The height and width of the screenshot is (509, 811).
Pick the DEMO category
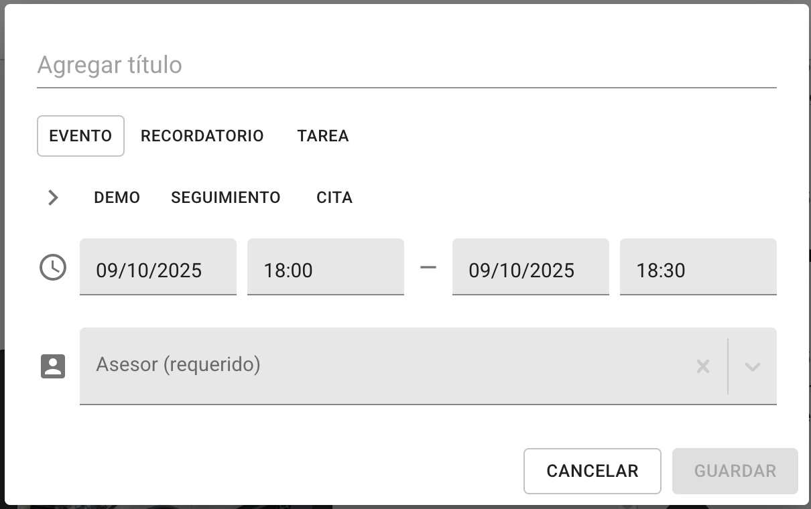pos(117,198)
